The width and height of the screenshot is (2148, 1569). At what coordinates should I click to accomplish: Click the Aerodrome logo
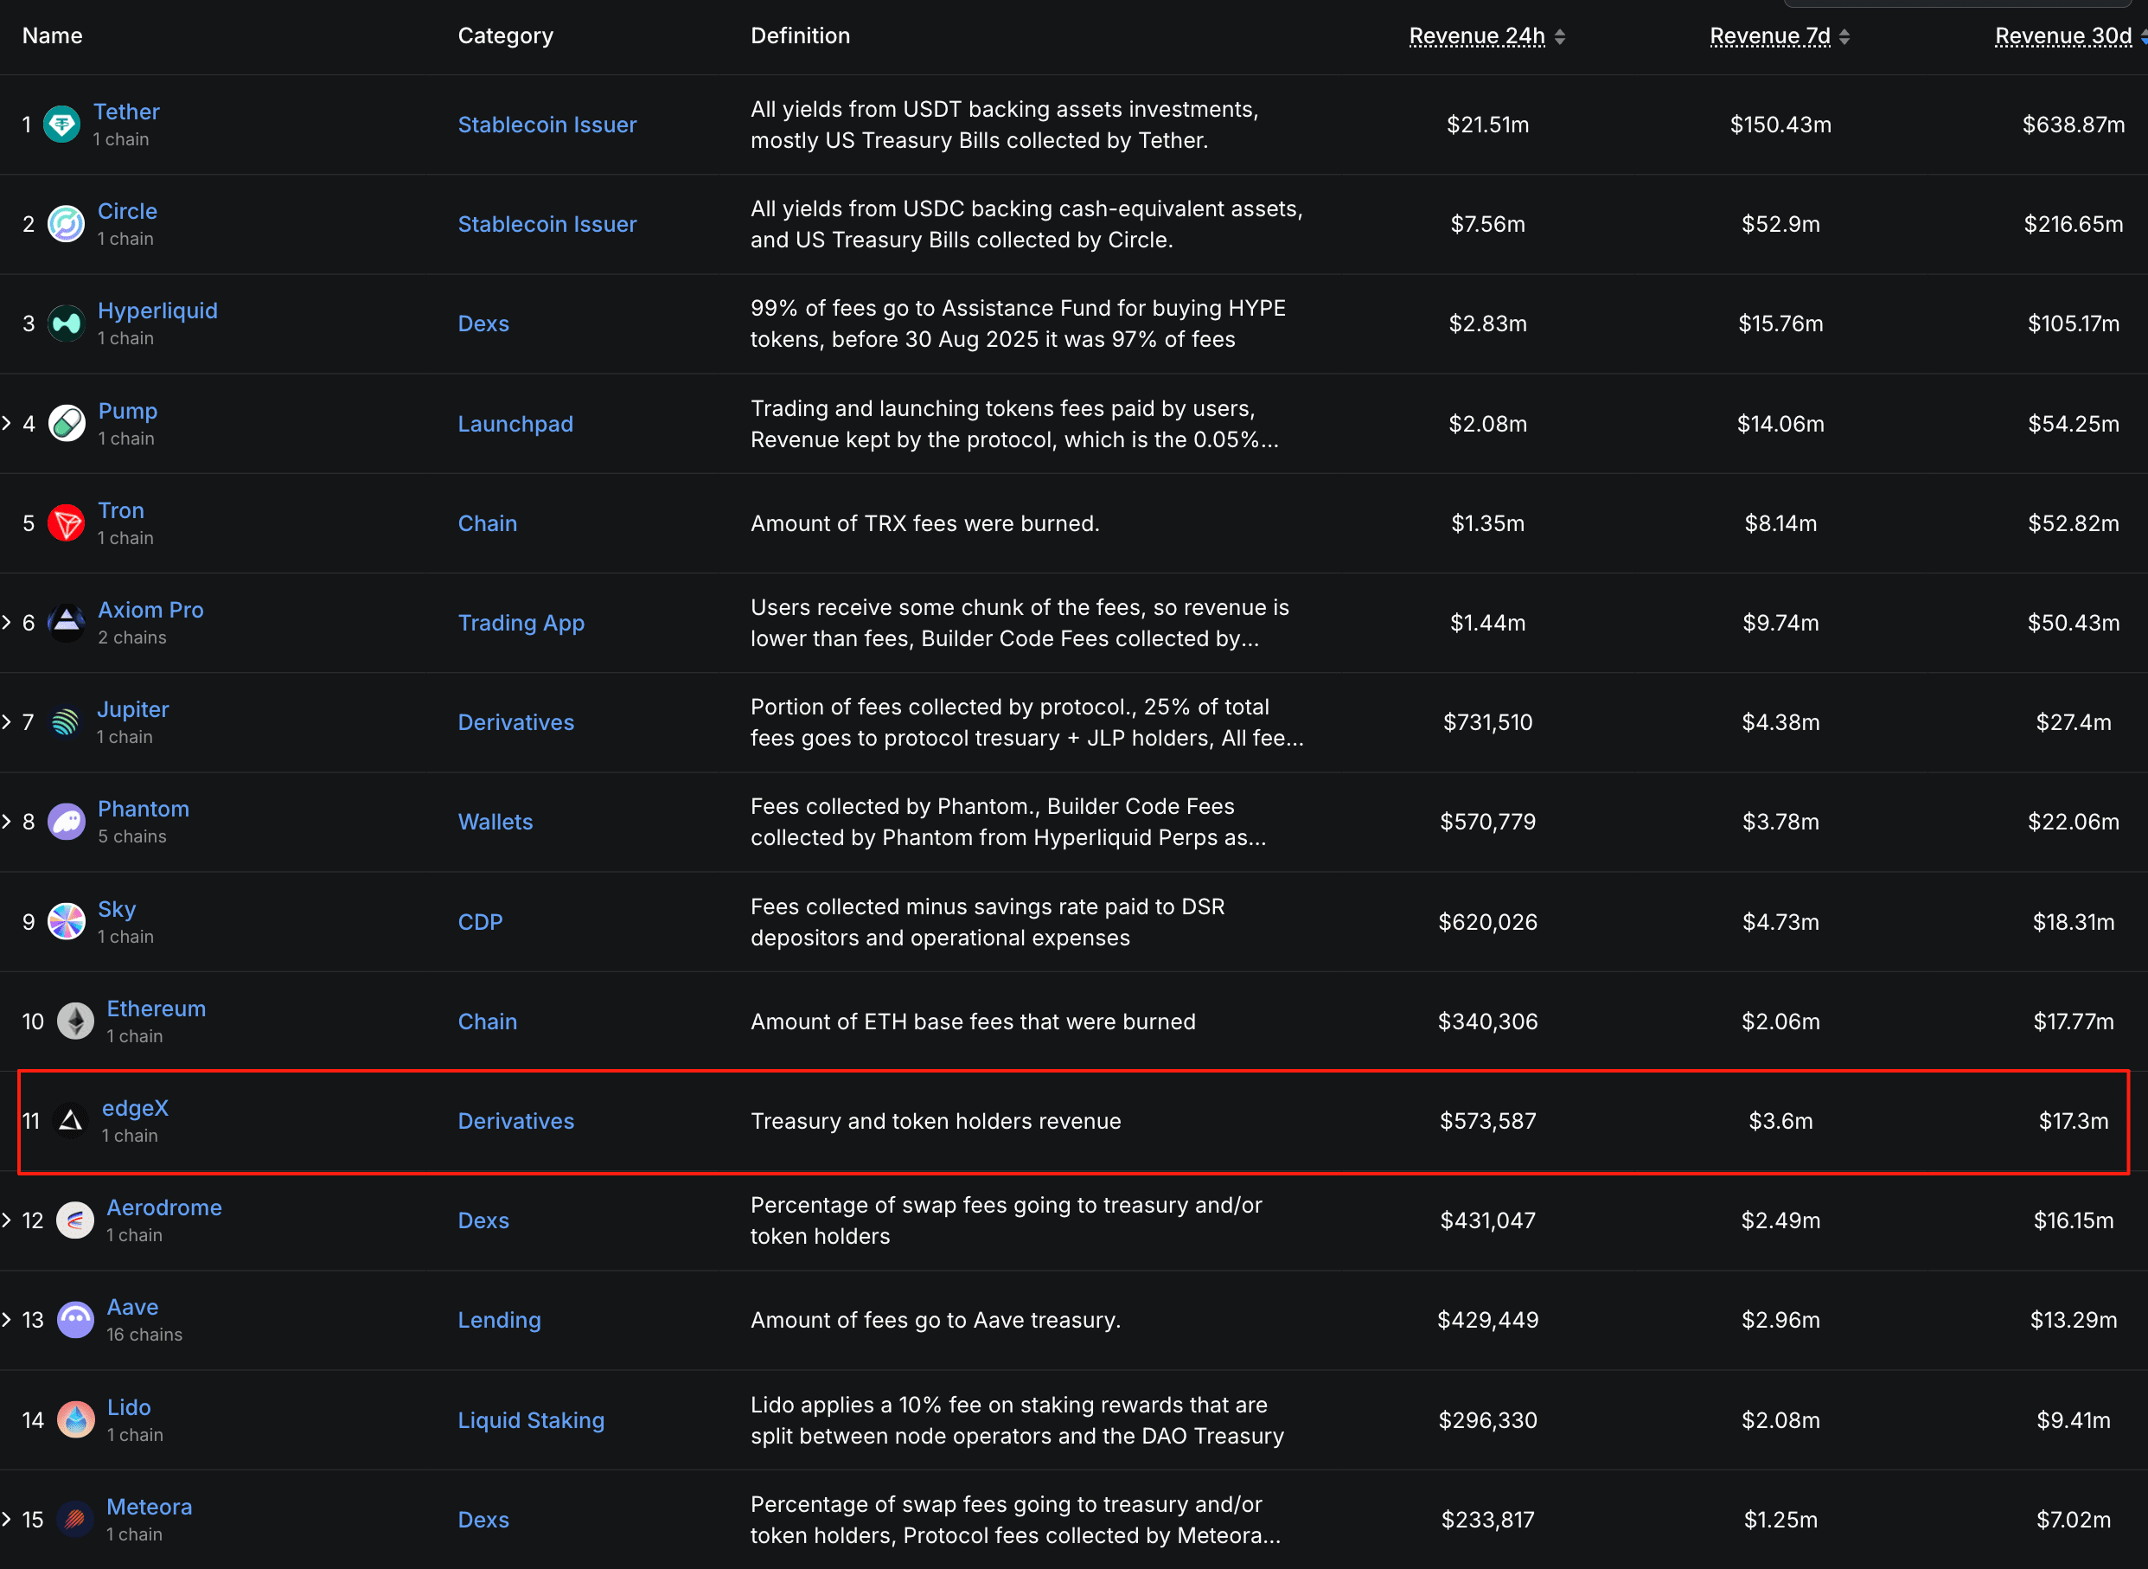pyautogui.click(x=75, y=1220)
